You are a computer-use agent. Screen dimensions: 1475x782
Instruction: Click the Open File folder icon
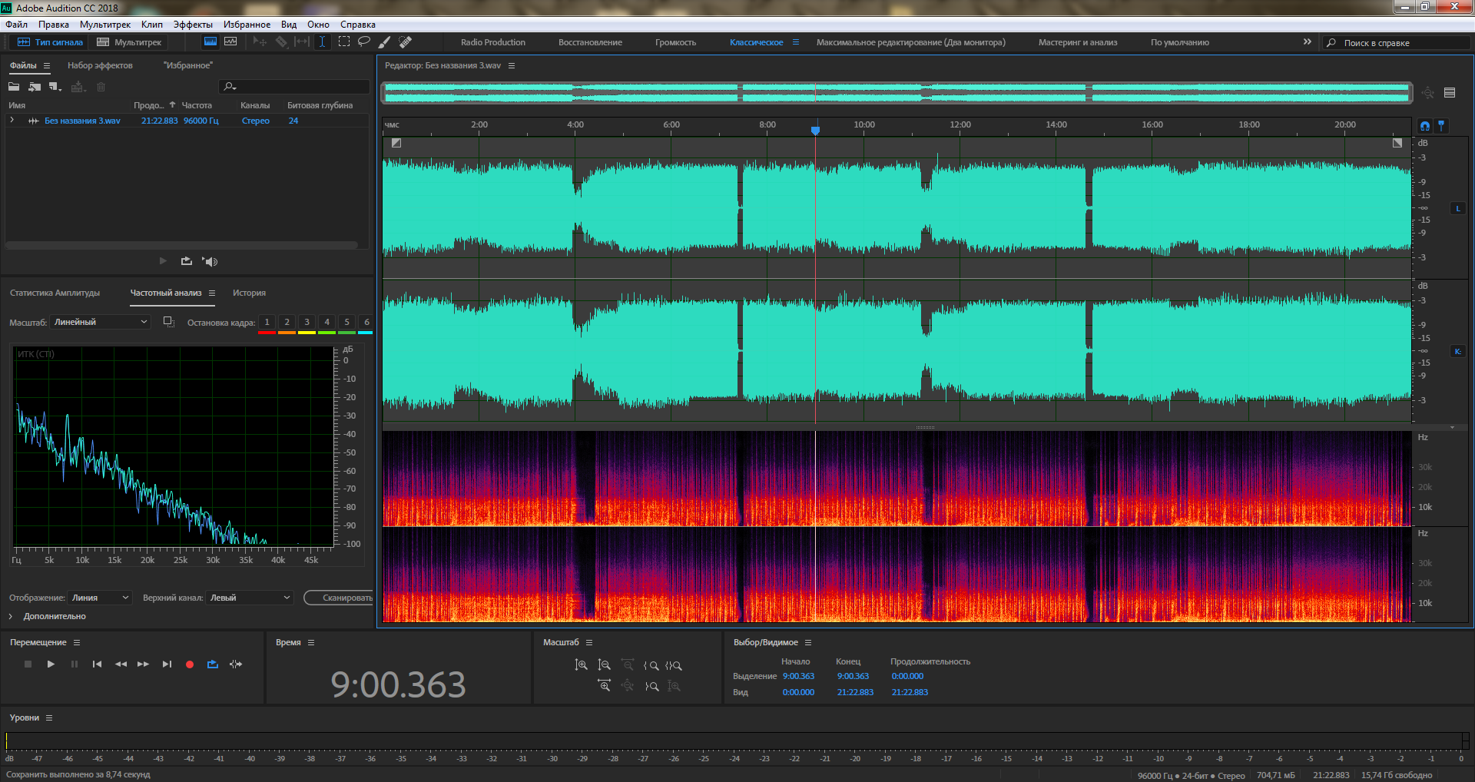coord(14,87)
